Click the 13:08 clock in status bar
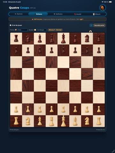Image resolution: width=115 pixels, height=153 pixels. coord(5,2)
